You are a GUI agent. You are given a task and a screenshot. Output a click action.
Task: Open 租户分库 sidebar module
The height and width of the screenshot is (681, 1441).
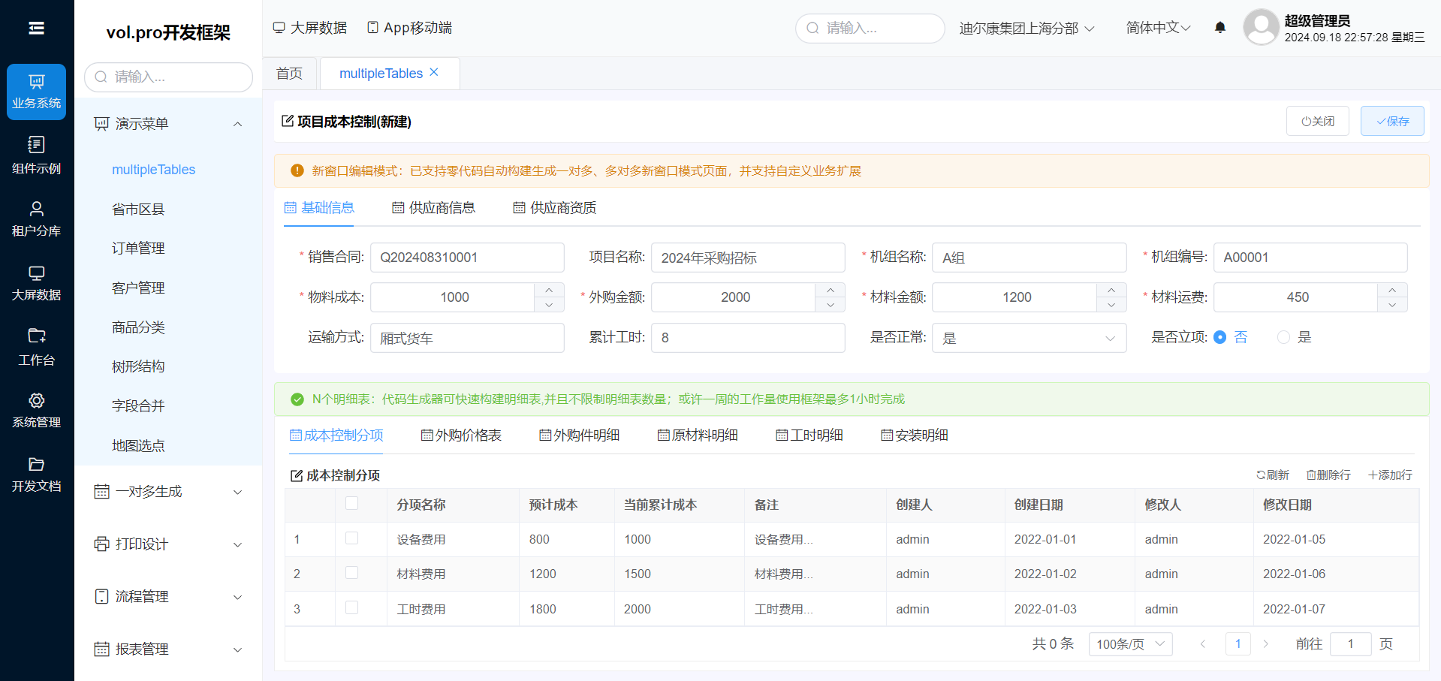[36, 219]
